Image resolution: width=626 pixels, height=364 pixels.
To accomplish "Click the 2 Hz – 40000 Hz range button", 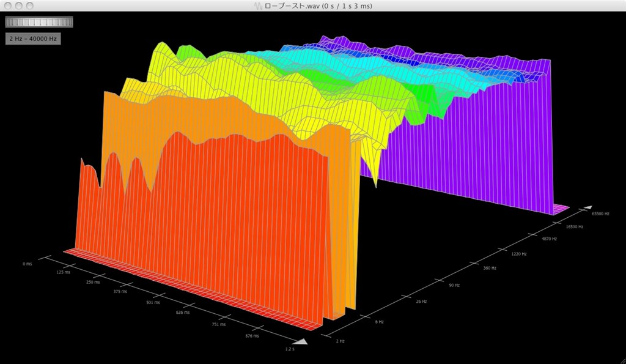I will pos(33,39).
